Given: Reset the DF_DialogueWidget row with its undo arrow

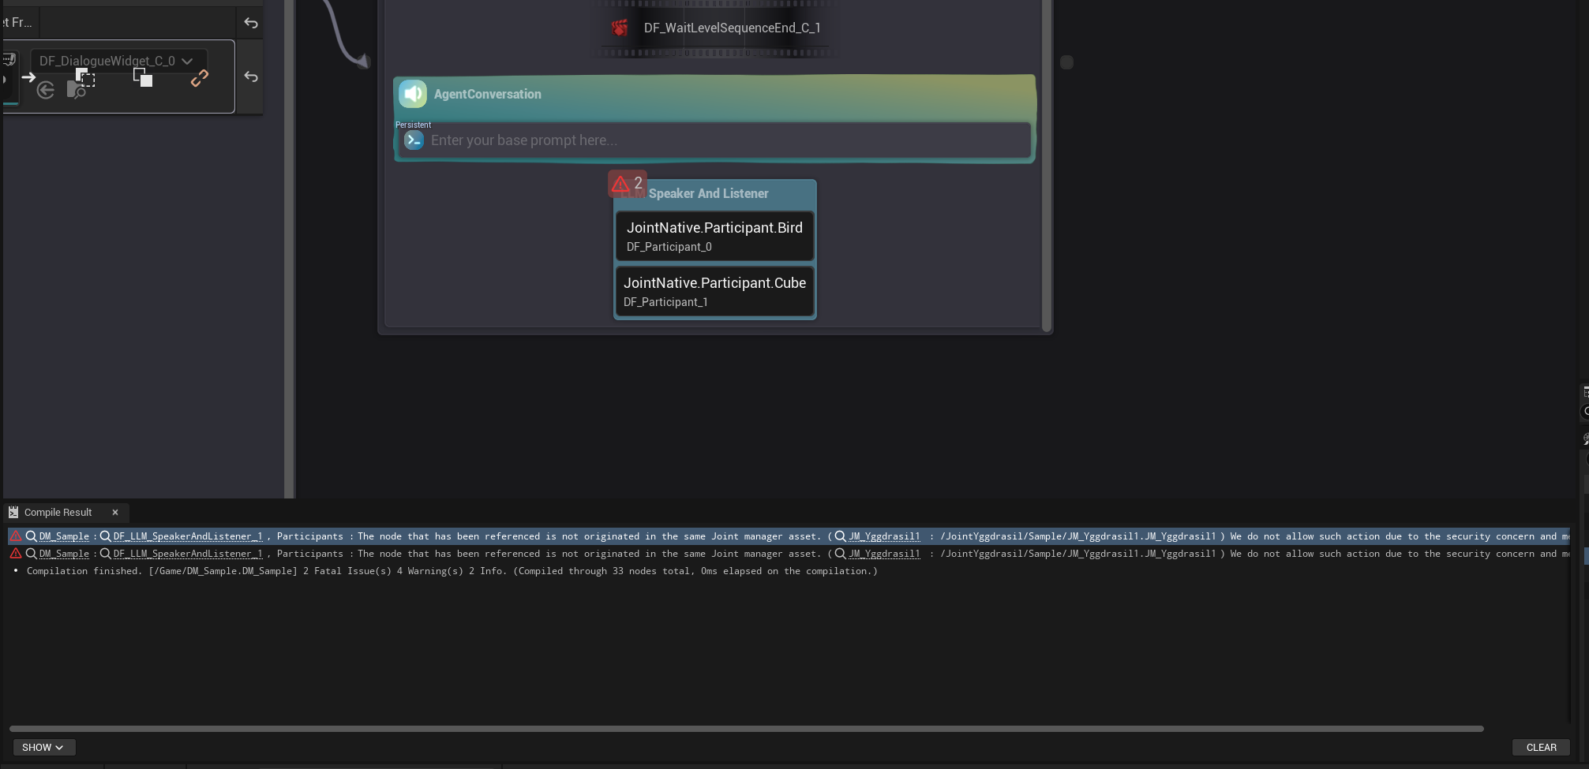Looking at the screenshot, I should [x=251, y=77].
